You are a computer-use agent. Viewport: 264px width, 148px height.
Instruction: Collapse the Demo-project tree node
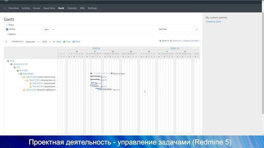[19, 74]
